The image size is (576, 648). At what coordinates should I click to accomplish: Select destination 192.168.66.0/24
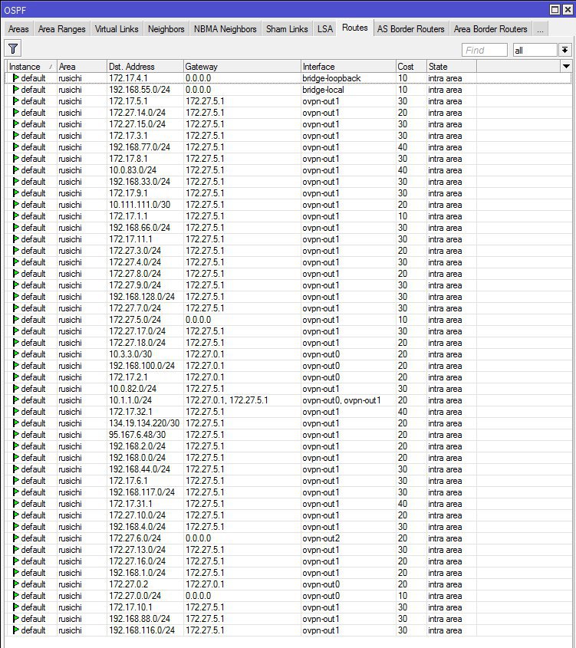(140, 228)
